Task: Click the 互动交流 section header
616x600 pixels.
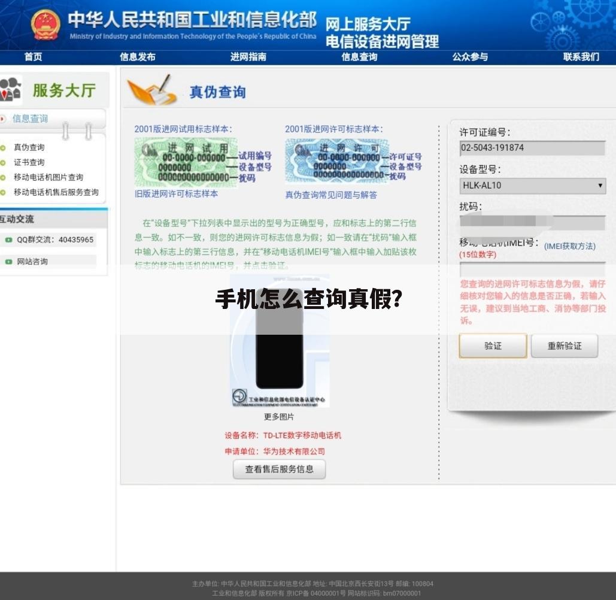Action: tap(17, 219)
